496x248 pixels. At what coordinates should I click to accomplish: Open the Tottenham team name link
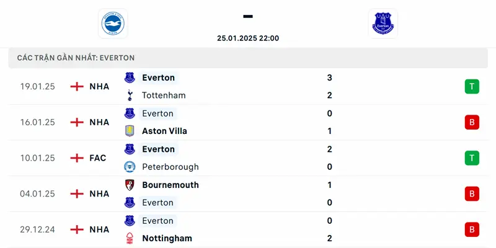coord(164,95)
